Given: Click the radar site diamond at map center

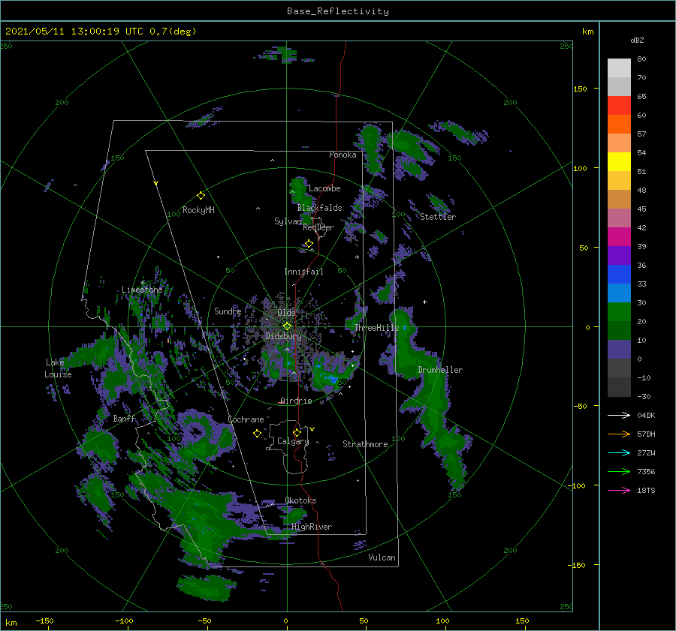Looking at the screenshot, I should pyautogui.click(x=287, y=326).
